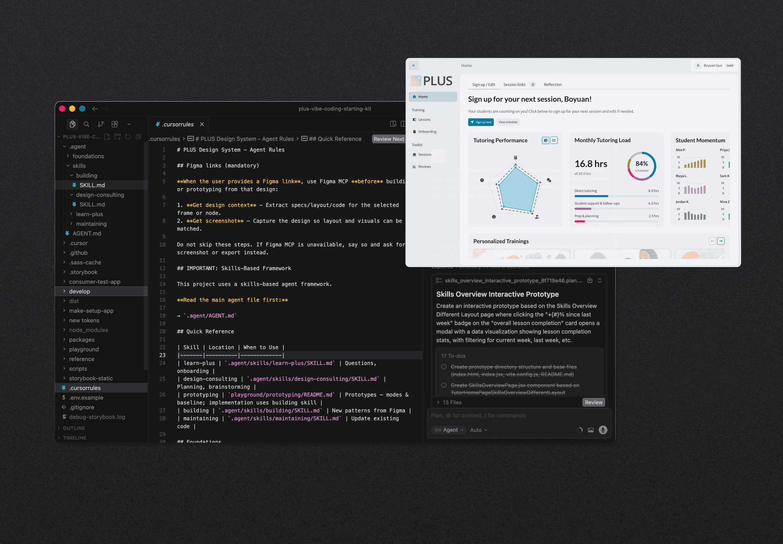The width and height of the screenshot is (783, 544).
Task: Collapse the PLUS sidebar with chevron icon
Action: (x=413, y=66)
